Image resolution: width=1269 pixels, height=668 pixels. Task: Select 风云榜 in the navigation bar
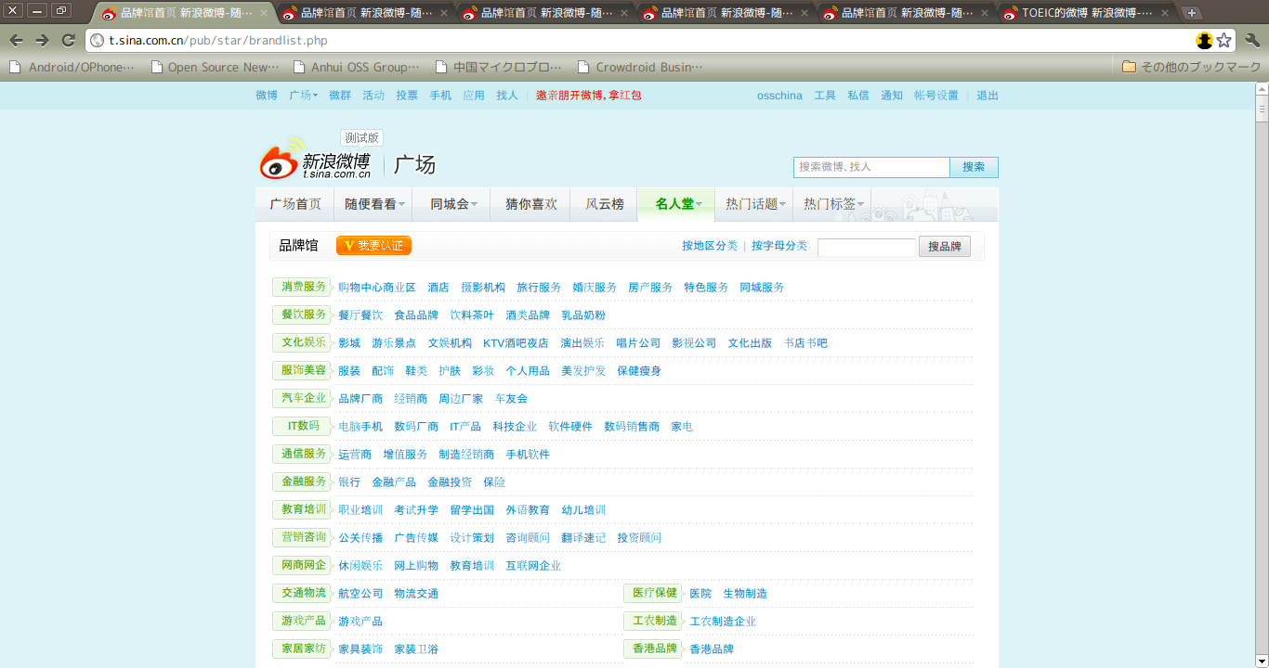pyautogui.click(x=605, y=204)
